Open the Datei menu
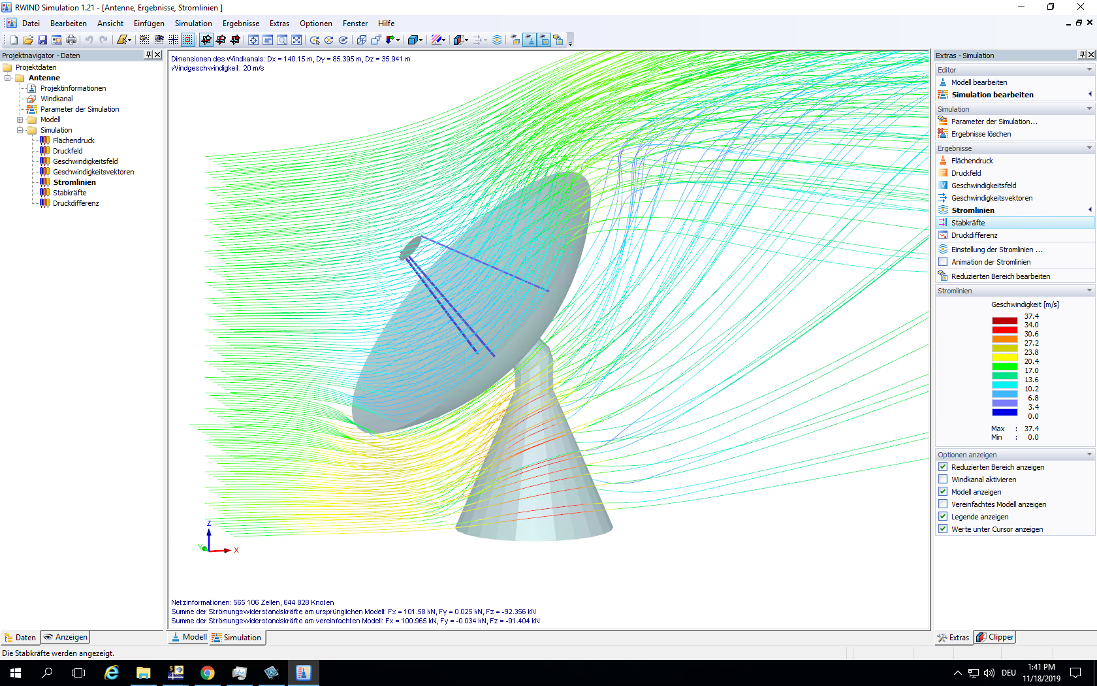 coord(31,24)
